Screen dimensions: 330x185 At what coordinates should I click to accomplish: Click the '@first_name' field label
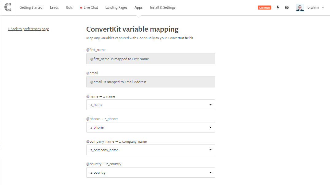(96, 50)
